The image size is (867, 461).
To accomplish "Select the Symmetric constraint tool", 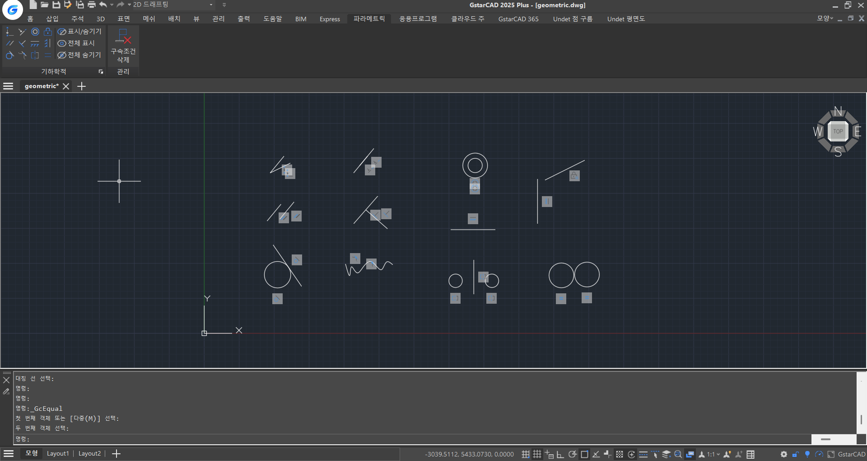I will pyautogui.click(x=35, y=55).
